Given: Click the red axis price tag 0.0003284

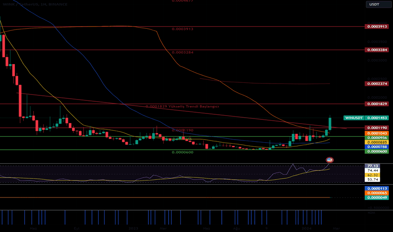Looking at the screenshot, I should 377,50.
